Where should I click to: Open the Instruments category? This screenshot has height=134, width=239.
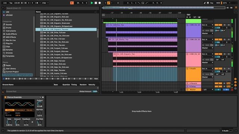tap(11, 31)
